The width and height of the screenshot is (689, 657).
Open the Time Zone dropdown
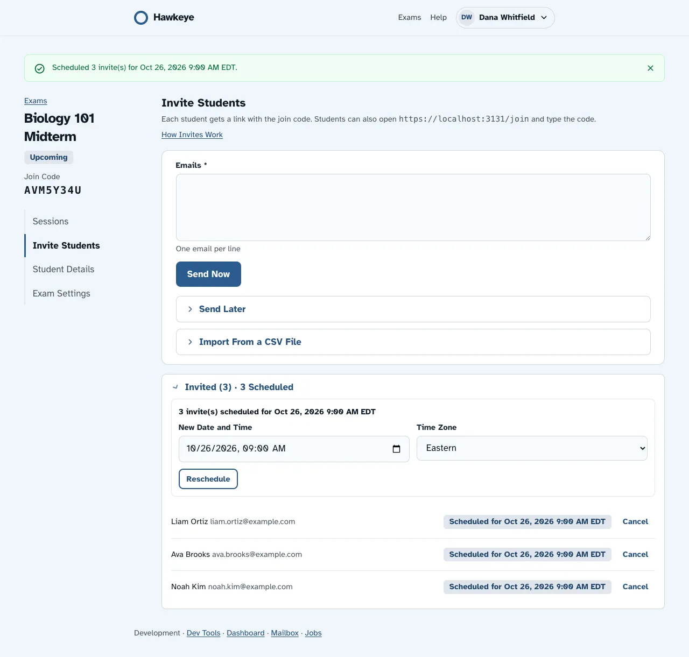coord(532,448)
